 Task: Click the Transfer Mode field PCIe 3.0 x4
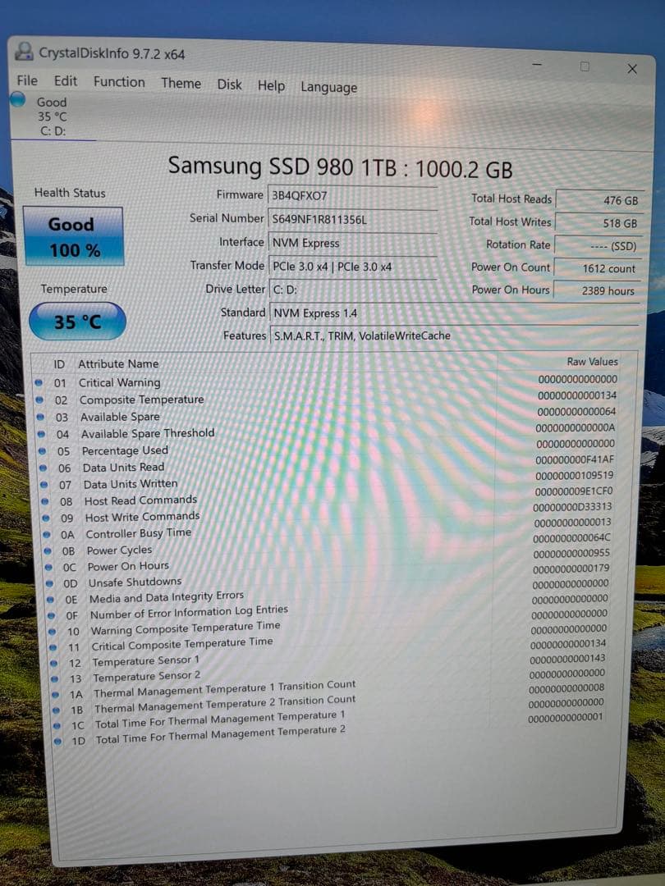352,267
